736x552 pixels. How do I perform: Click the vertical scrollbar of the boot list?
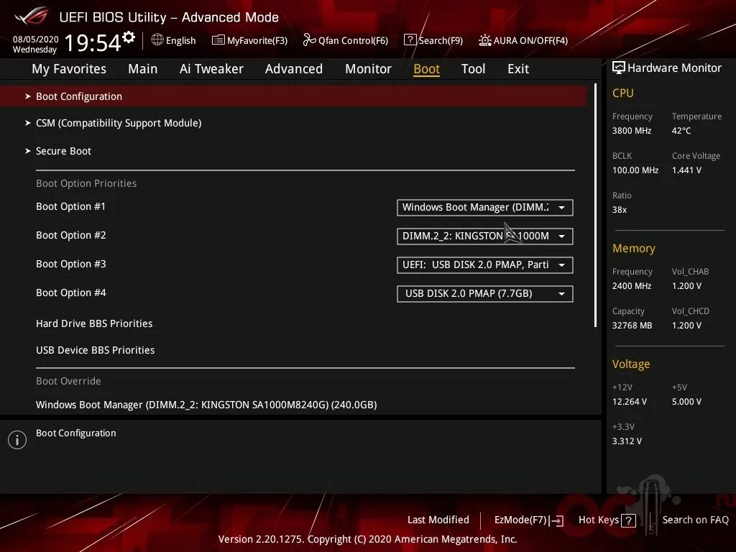click(595, 205)
